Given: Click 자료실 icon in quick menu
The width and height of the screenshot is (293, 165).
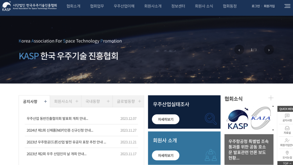Looking at the screenshot, I should pos(287,128).
